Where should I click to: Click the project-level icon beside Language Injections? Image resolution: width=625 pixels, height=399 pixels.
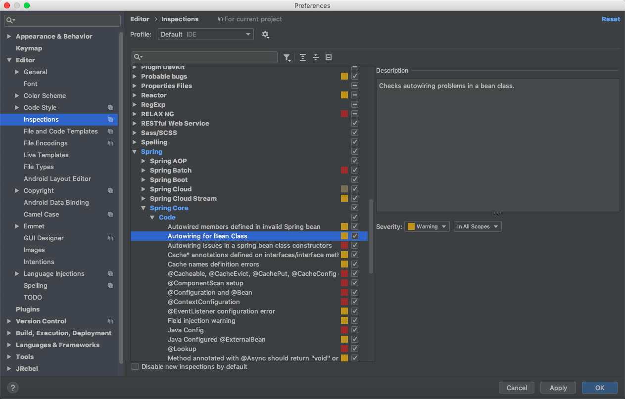click(110, 274)
